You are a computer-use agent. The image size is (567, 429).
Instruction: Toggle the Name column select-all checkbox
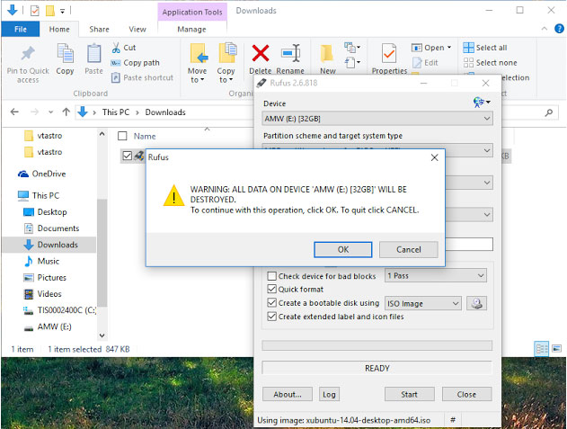tap(122, 136)
